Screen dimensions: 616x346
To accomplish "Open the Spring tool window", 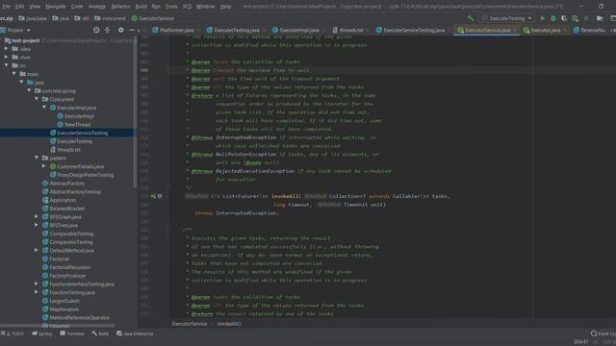I will (x=41, y=334).
